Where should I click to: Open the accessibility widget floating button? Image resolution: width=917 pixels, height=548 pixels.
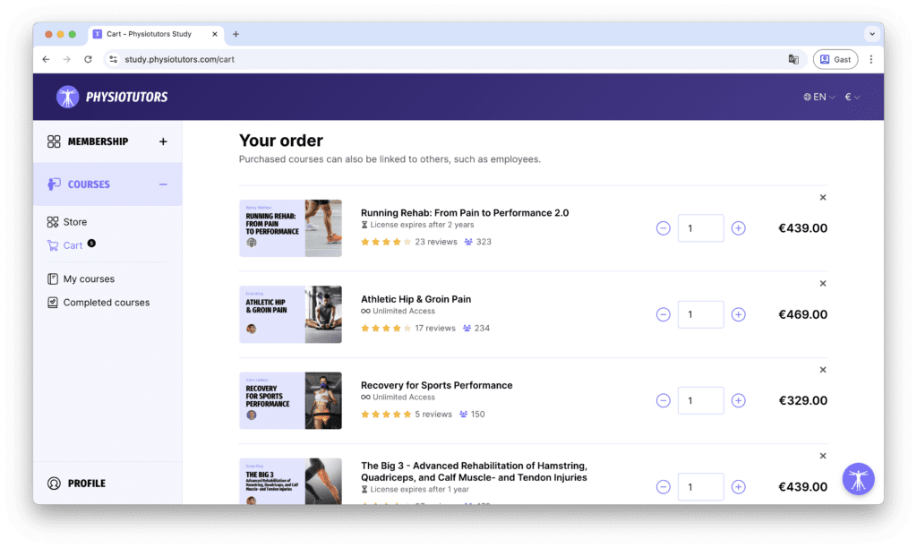[x=858, y=479]
